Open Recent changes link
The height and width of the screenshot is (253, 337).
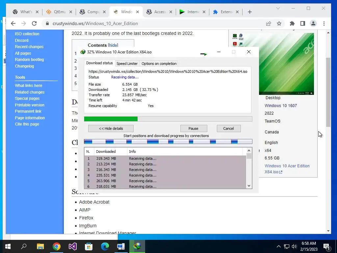click(29, 47)
